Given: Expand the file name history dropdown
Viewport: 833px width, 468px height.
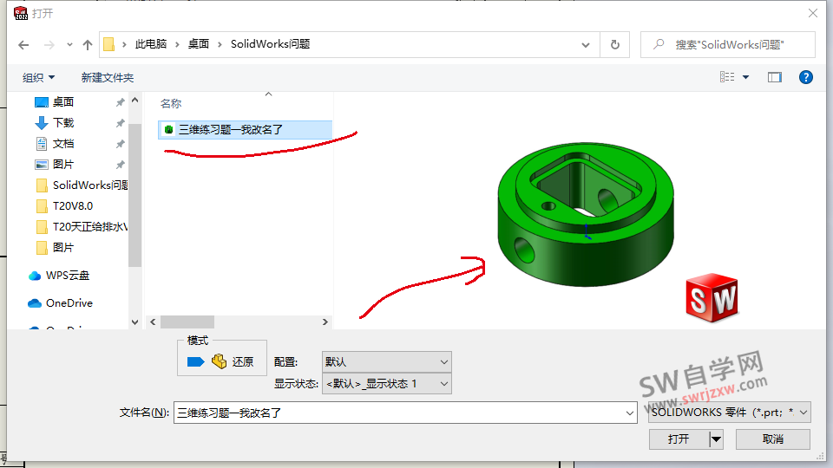Looking at the screenshot, I should [630, 413].
